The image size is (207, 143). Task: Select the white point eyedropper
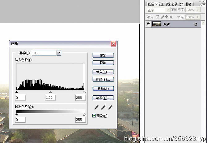click(x=110, y=107)
